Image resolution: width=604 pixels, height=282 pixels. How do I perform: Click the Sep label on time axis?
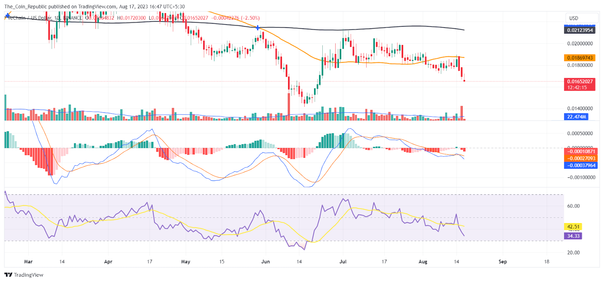(x=503, y=262)
